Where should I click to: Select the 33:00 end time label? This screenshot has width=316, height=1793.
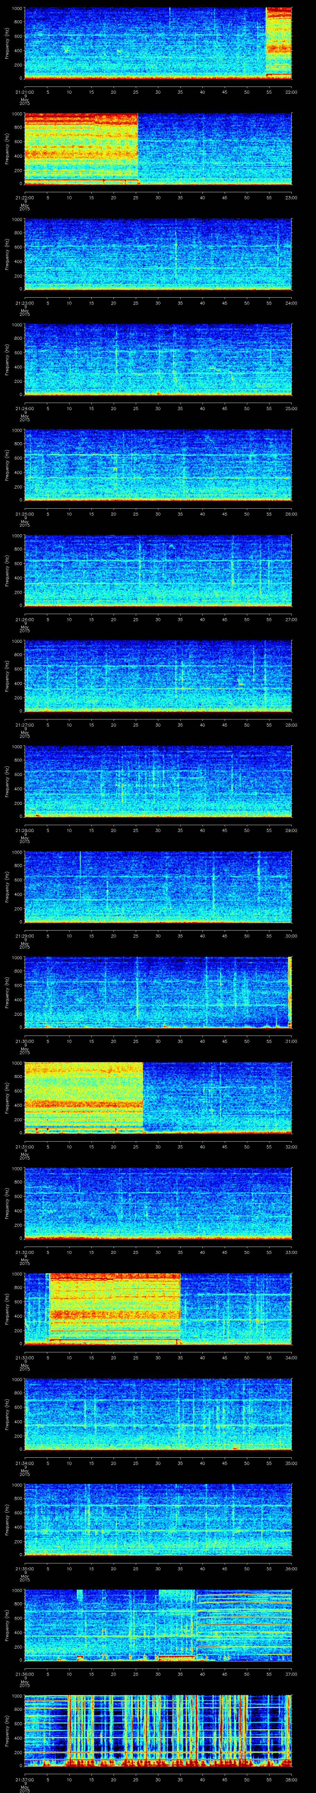click(x=291, y=1252)
